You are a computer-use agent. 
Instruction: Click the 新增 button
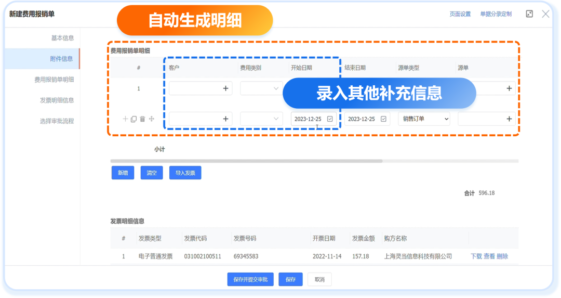pos(123,173)
